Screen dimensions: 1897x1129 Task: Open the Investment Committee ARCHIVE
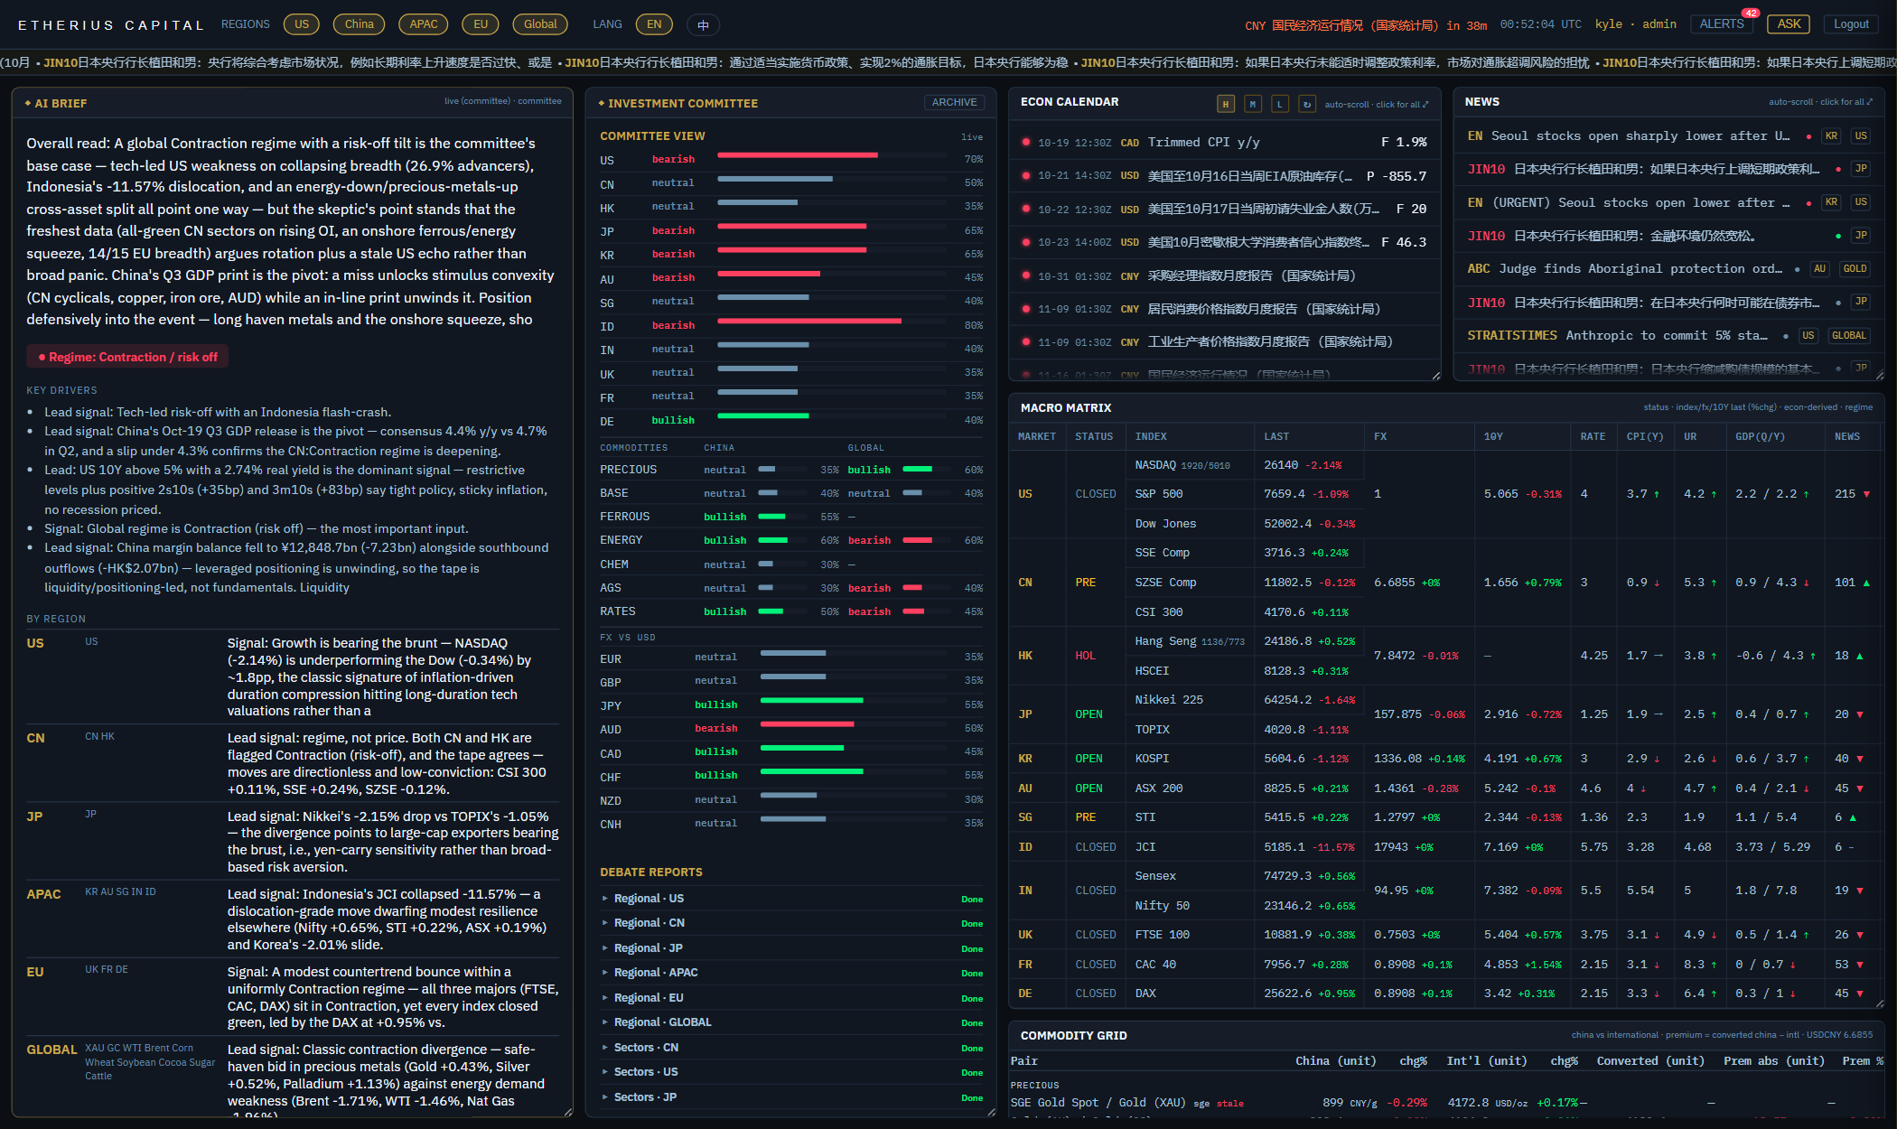[954, 103]
